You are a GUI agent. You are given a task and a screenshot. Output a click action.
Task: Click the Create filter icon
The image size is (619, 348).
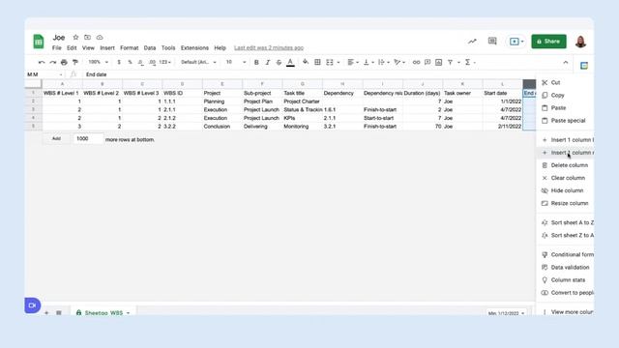450,62
